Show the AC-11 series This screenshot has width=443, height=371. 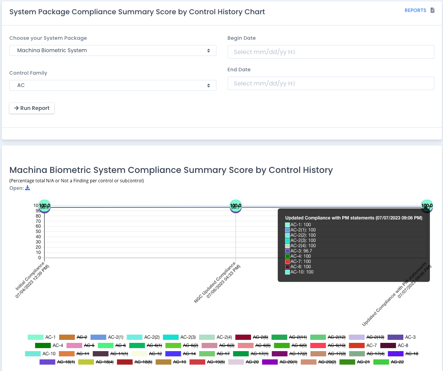click(x=74, y=353)
